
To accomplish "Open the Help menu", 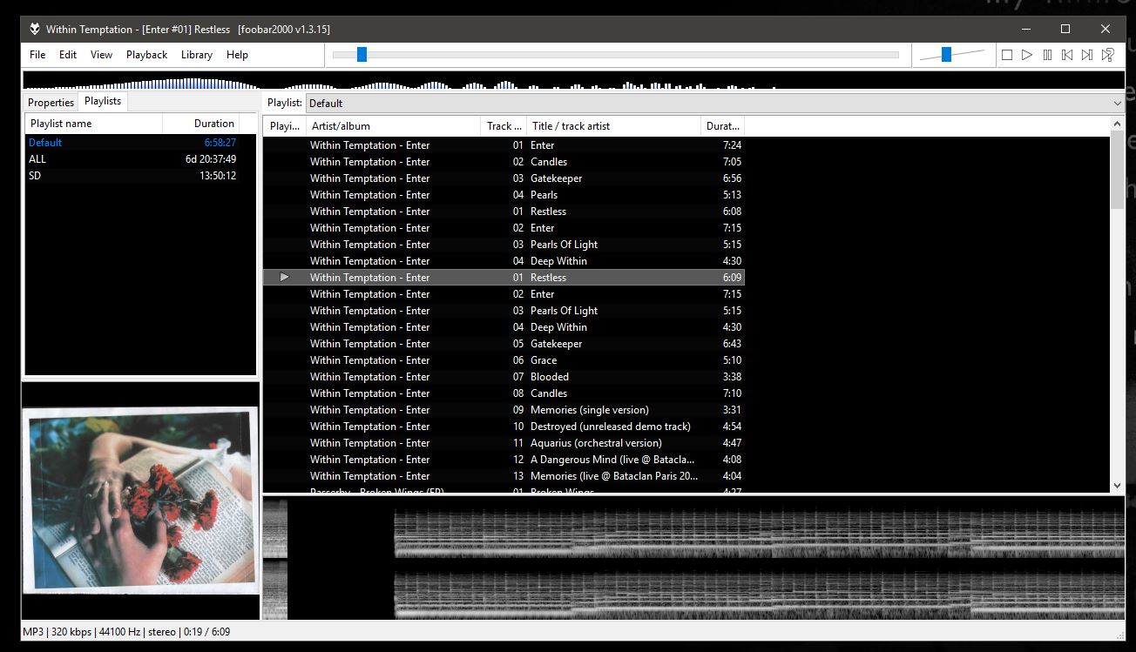I will [x=237, y=55].
